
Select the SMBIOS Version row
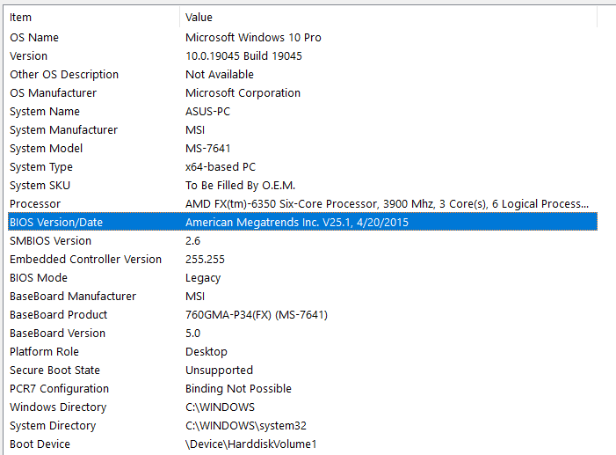[302, 240]
